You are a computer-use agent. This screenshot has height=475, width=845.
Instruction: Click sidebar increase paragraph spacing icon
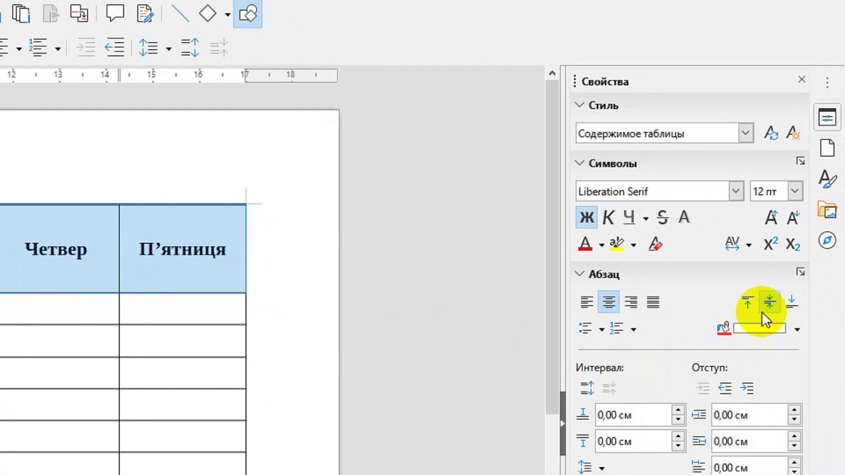point(587,388)
